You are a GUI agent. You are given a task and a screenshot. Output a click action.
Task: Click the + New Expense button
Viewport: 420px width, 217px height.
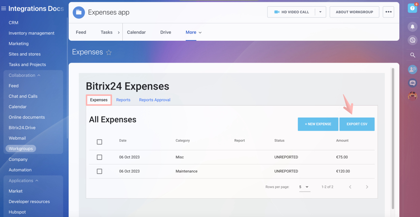(x=318, y=124)
